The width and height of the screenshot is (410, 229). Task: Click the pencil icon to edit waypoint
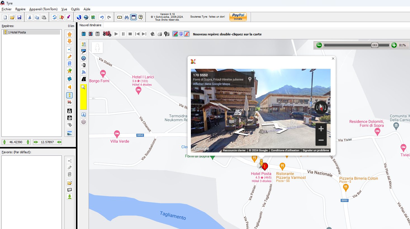click(x=70, y=57)
